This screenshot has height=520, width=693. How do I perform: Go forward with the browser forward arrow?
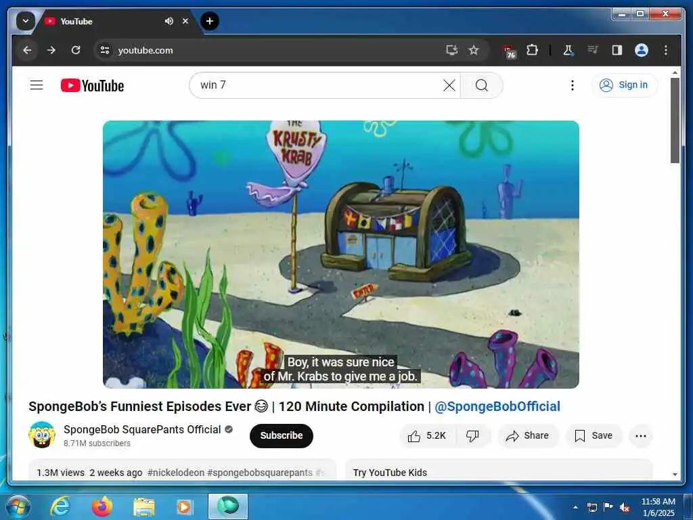(x=51, y=50)
